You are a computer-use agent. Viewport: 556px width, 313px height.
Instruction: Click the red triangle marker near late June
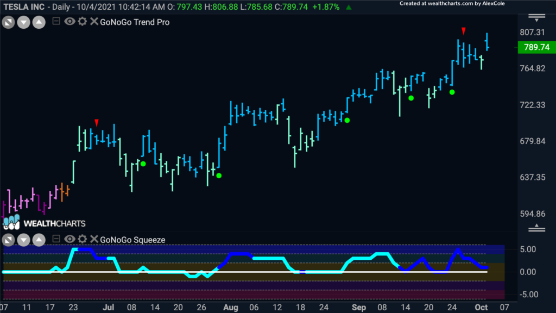click(x=97, y=123)
